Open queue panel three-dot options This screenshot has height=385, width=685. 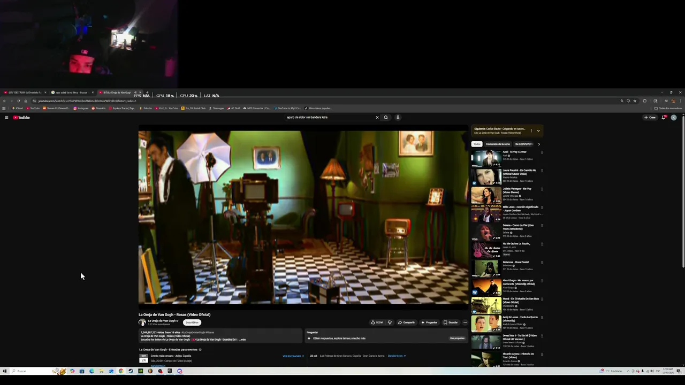[531, 130]
